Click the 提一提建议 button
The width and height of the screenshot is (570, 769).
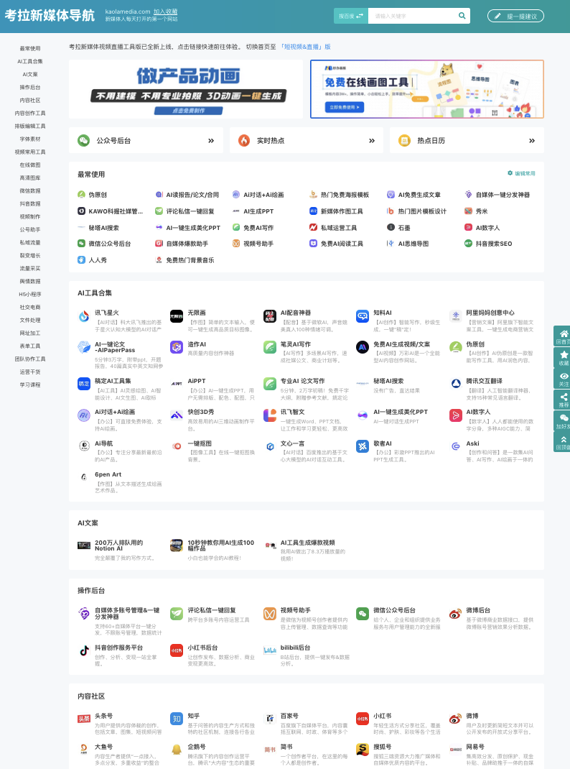coord(515,17)
